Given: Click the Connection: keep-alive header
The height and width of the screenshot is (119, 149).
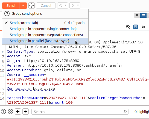Looking at the screenshot, I should [x=31, y=89].
